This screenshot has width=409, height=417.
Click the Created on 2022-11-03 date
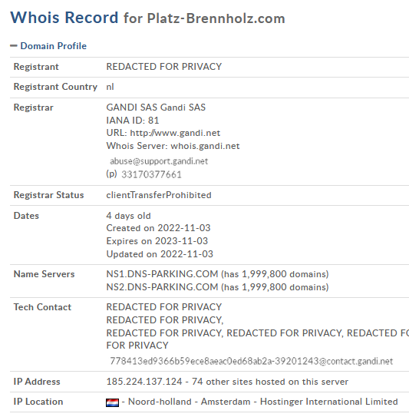[x=158, y=228]
